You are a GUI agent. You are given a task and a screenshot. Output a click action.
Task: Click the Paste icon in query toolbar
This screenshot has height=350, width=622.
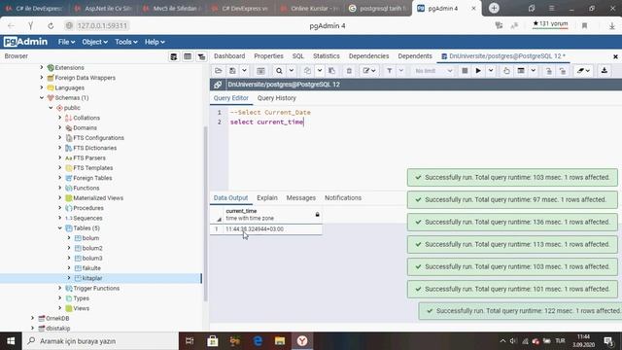(x=331, y=71)
